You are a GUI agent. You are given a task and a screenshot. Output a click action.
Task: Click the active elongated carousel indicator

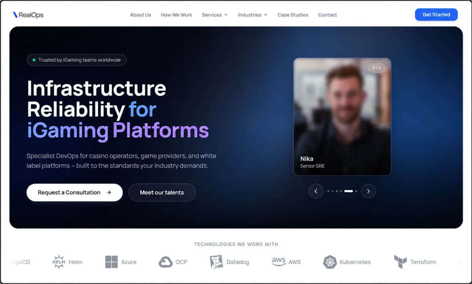pos(349,191)
